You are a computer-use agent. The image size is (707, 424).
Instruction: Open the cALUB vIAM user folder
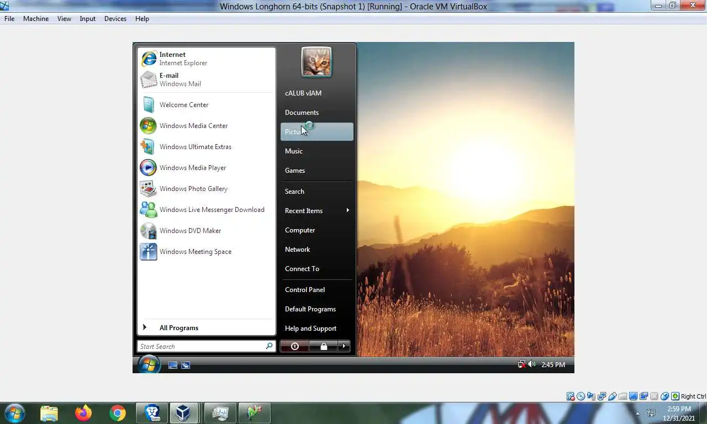(317, 93)
